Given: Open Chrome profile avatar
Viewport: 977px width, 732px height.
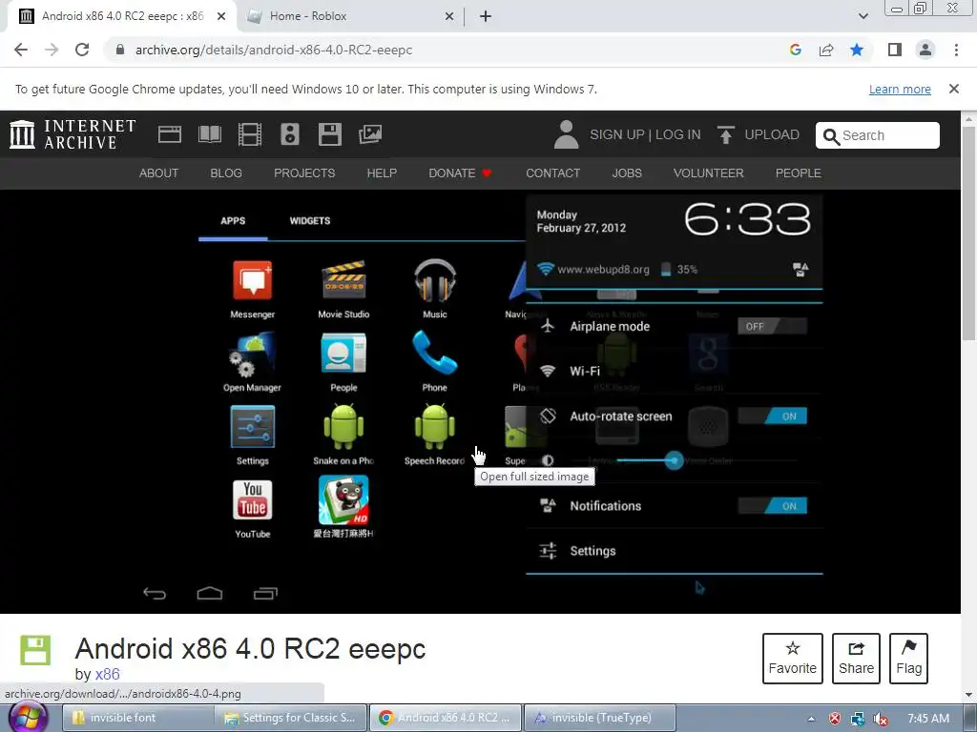Looking at the screenshot, I should [x=925, y=50].
